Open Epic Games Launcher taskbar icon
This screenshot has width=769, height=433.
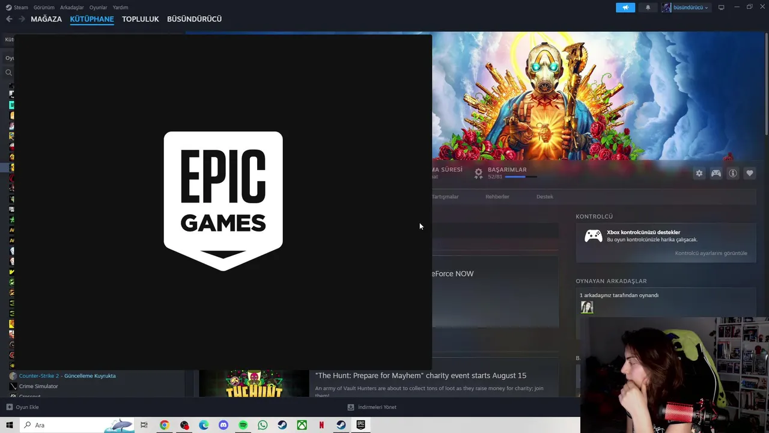tap(360, 425)
